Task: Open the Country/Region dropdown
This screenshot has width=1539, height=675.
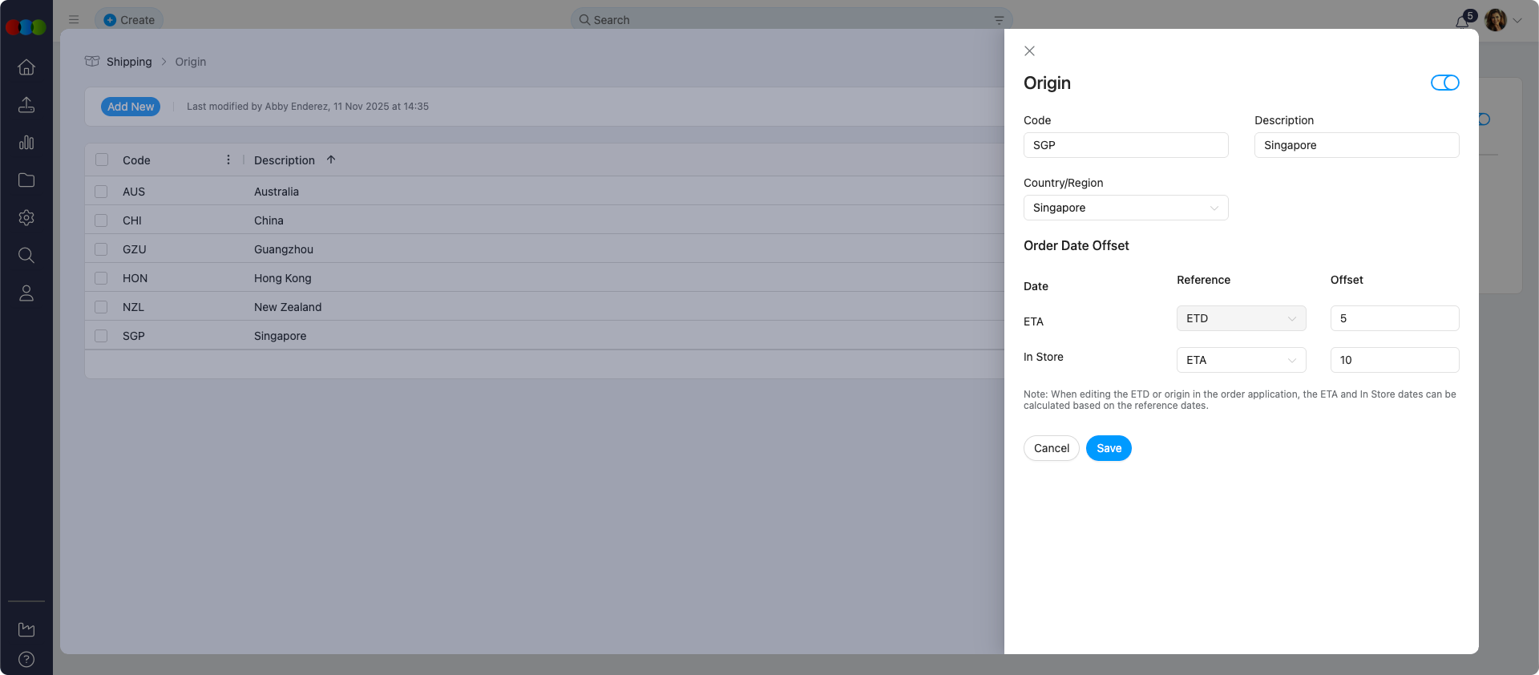Action: point(1125,208)
